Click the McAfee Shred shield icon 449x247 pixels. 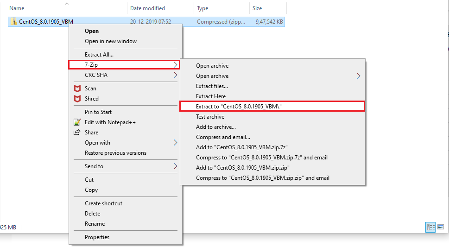[x=77, y=99]
